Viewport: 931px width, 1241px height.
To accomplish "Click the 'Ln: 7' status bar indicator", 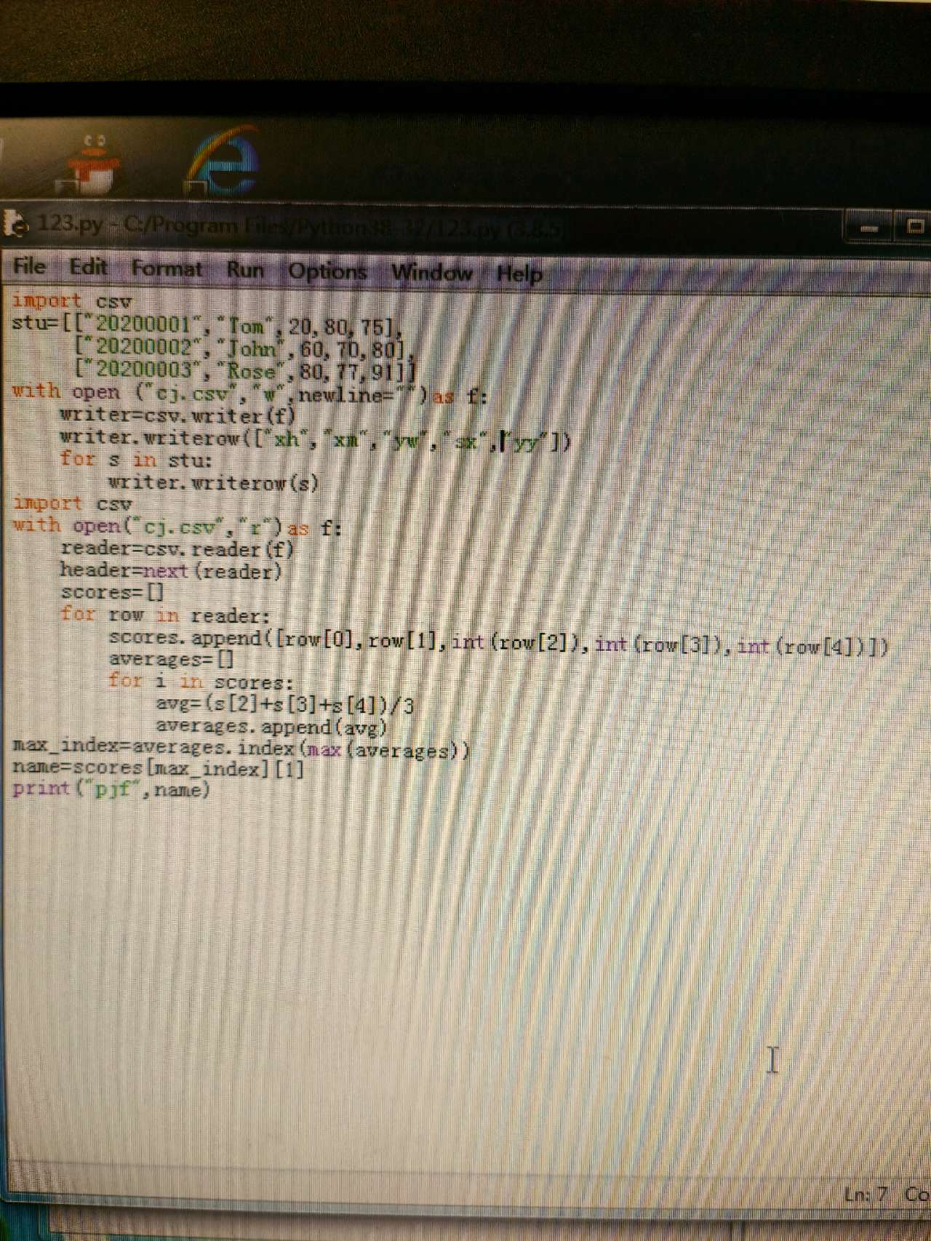I will (x=866, y=1194).
